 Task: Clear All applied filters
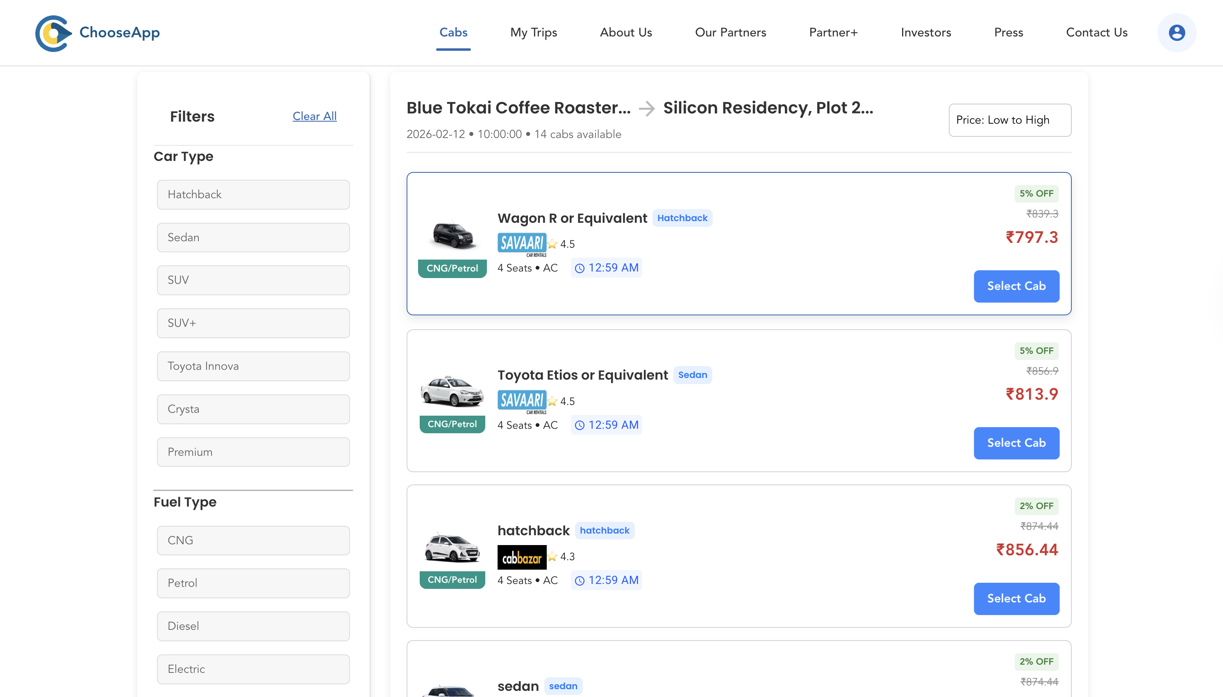(314, 116)
